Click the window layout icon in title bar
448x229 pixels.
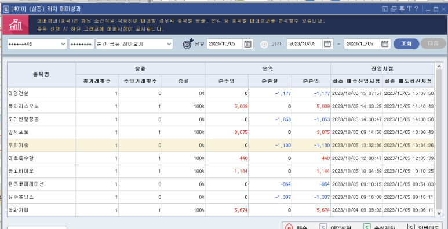[x=385, y=9]
